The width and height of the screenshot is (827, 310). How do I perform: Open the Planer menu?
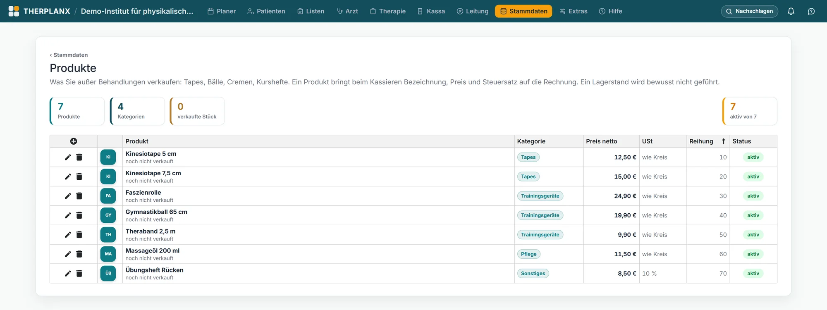pyautogui.click(x=222, y=11)
